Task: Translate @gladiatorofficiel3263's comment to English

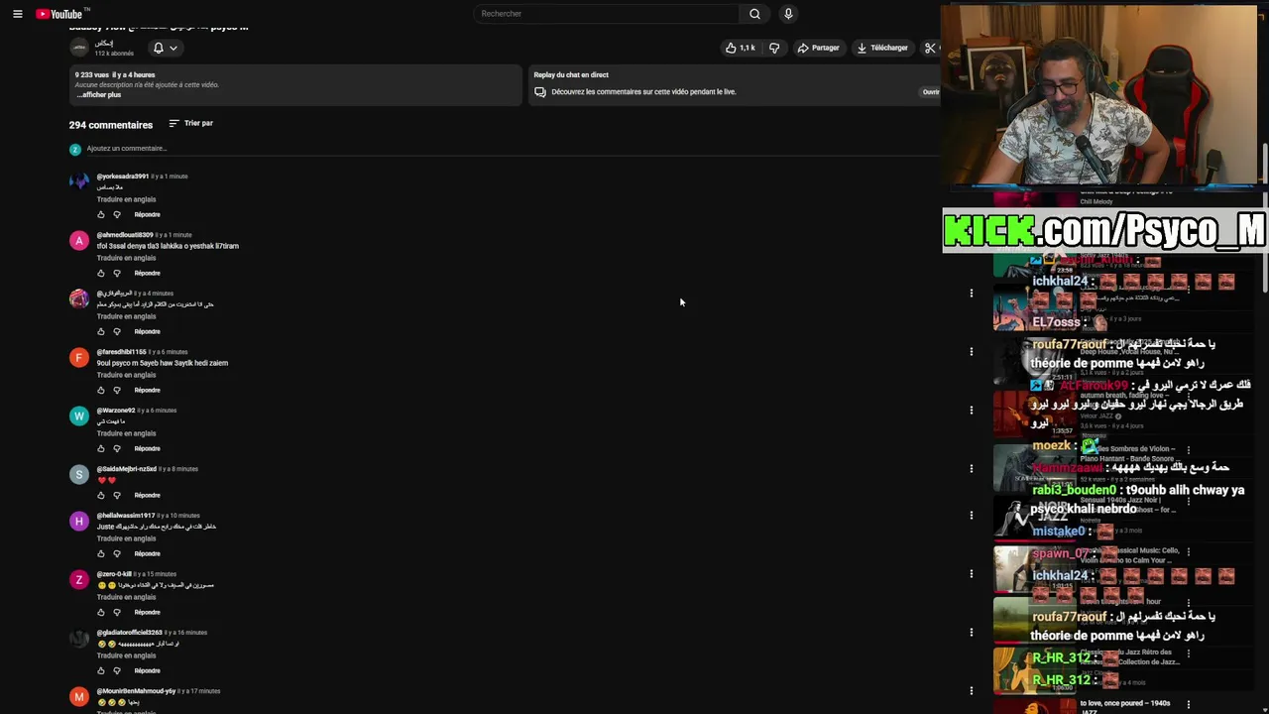Action: [126, 655]
